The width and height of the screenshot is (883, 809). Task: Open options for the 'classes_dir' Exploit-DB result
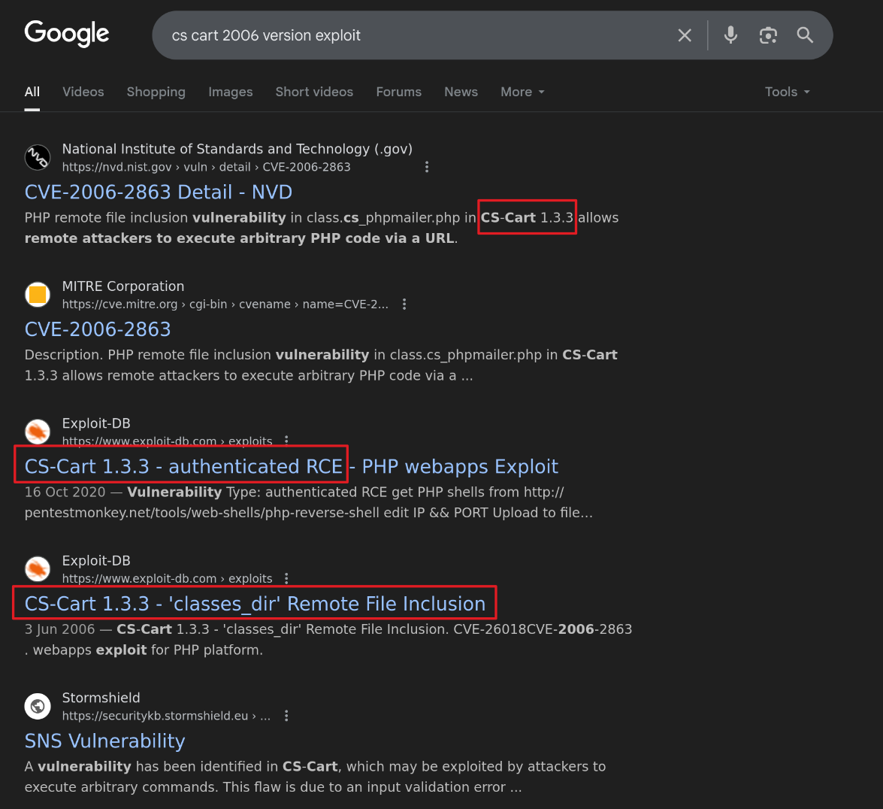[286, 579]
